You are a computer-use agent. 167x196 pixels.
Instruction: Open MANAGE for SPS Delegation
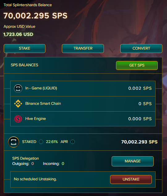133,161
